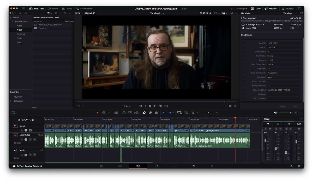The width and height of the screenshot is (313, 180).
Task: Open the Sound Library panel
Action: point(84,9)
